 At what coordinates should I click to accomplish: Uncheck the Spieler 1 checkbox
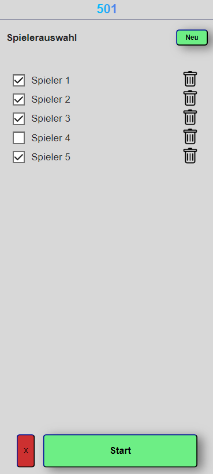(x=18, y=80)
